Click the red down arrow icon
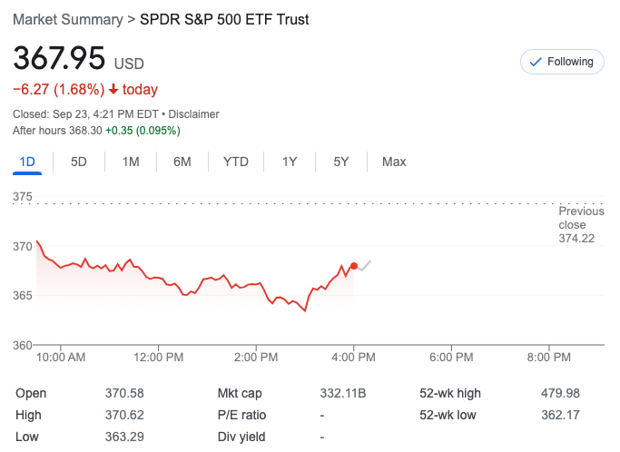This screenshot has width=620, height=452. (x=113, y=90)
